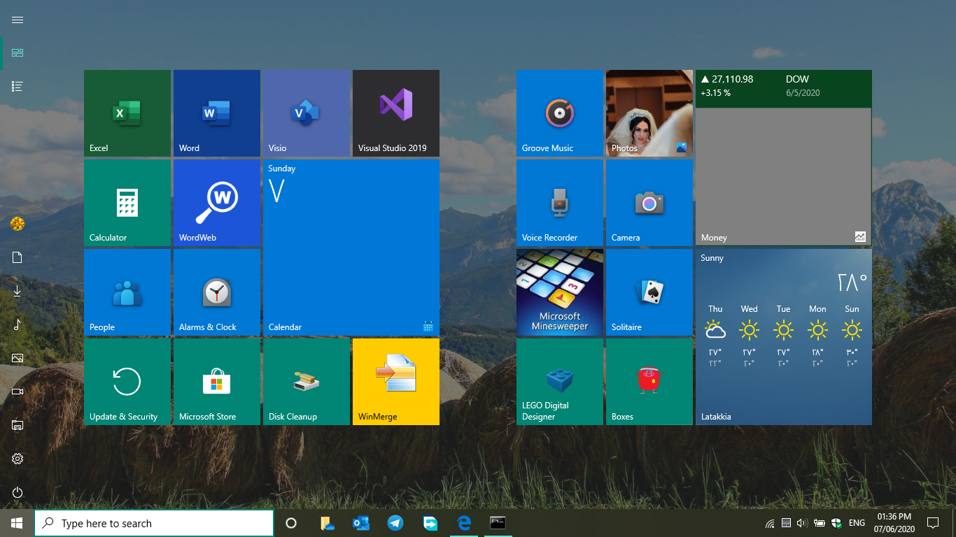Viewport: 956px width, 537px height.
Task: Open the Boxes tile
Action: click(649, 382)
